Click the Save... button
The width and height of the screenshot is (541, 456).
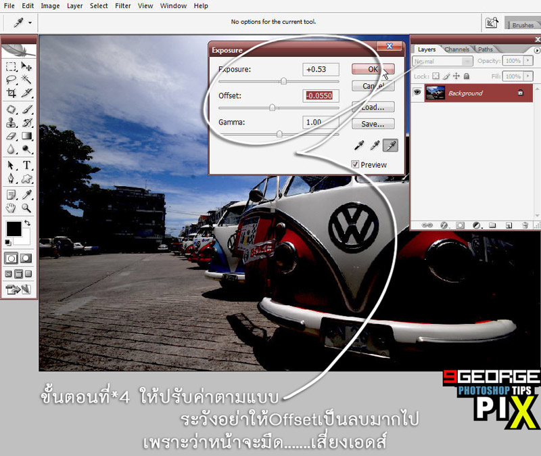tap(373, 124)
